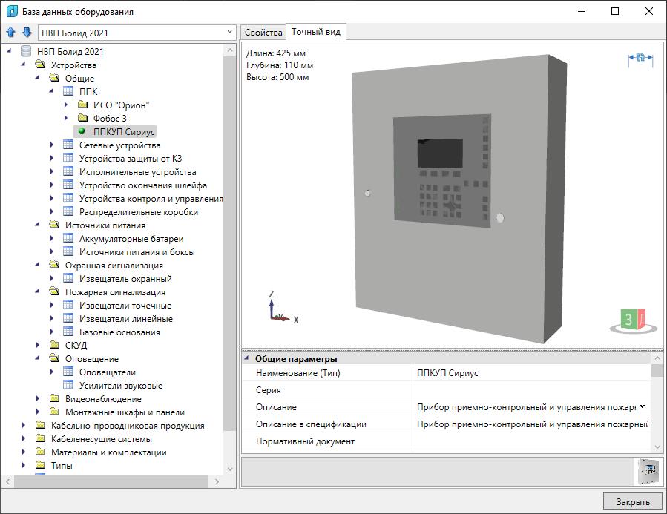This screenshot has height=514, width=667.
Task: Click the Закрыть button
Action: 632,501
